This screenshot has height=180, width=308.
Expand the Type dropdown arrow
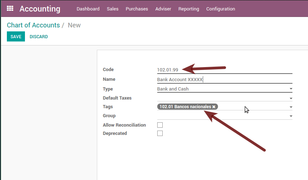pos(291,89)
